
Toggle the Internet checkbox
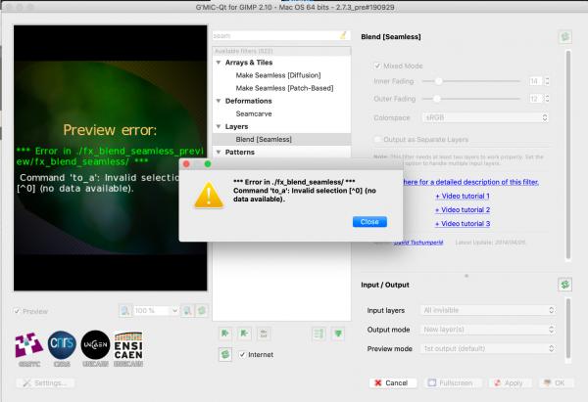[x=242, y=354]
